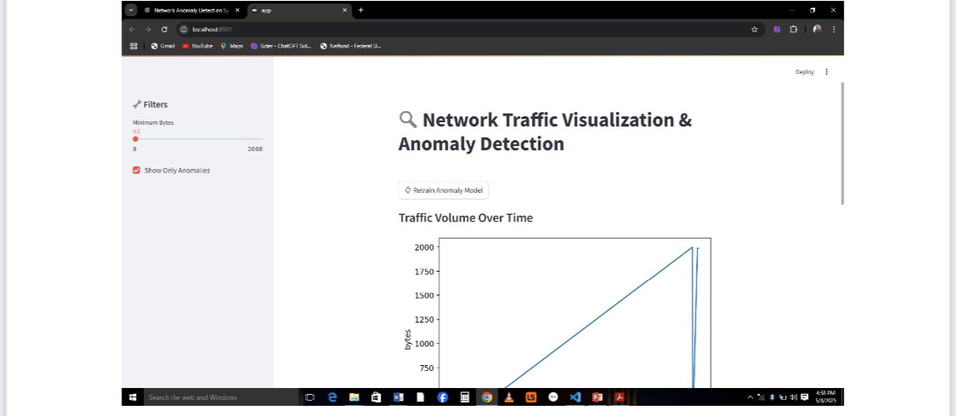Launch Visual Studio Code from taskbar
This screenshot has height=416, width=956.
pyautogui.click(x=574, y=396)
